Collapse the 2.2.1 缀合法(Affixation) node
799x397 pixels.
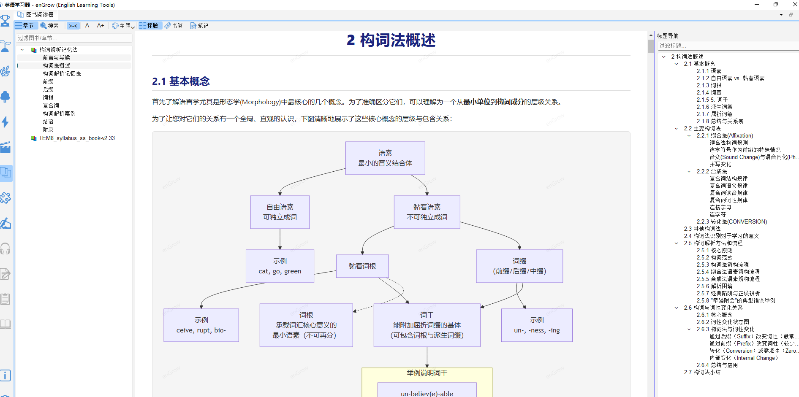[689, 135]
